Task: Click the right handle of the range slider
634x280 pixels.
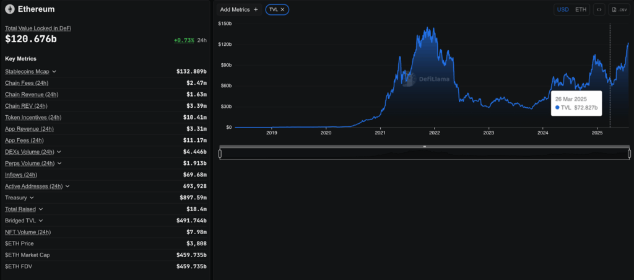Action: [629, 154]
